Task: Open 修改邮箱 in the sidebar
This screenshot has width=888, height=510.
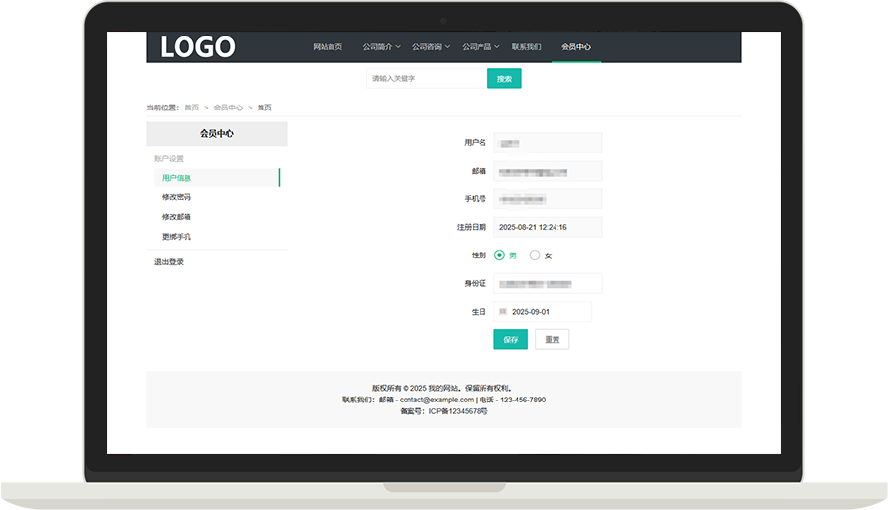Action: (177, 217)
